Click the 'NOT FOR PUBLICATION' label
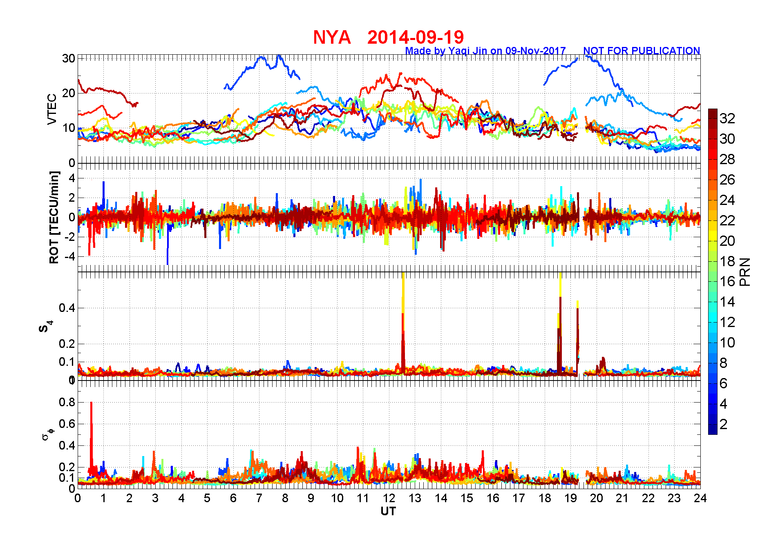The image size is (778, 543). tap(642, 51)
